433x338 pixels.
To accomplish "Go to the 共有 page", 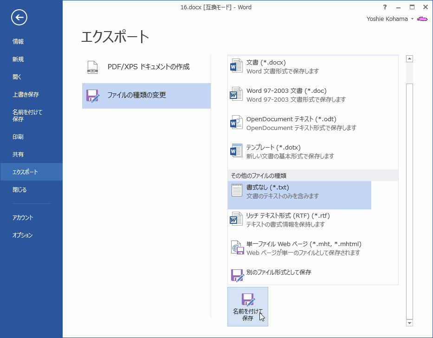I will pos(32,154).
